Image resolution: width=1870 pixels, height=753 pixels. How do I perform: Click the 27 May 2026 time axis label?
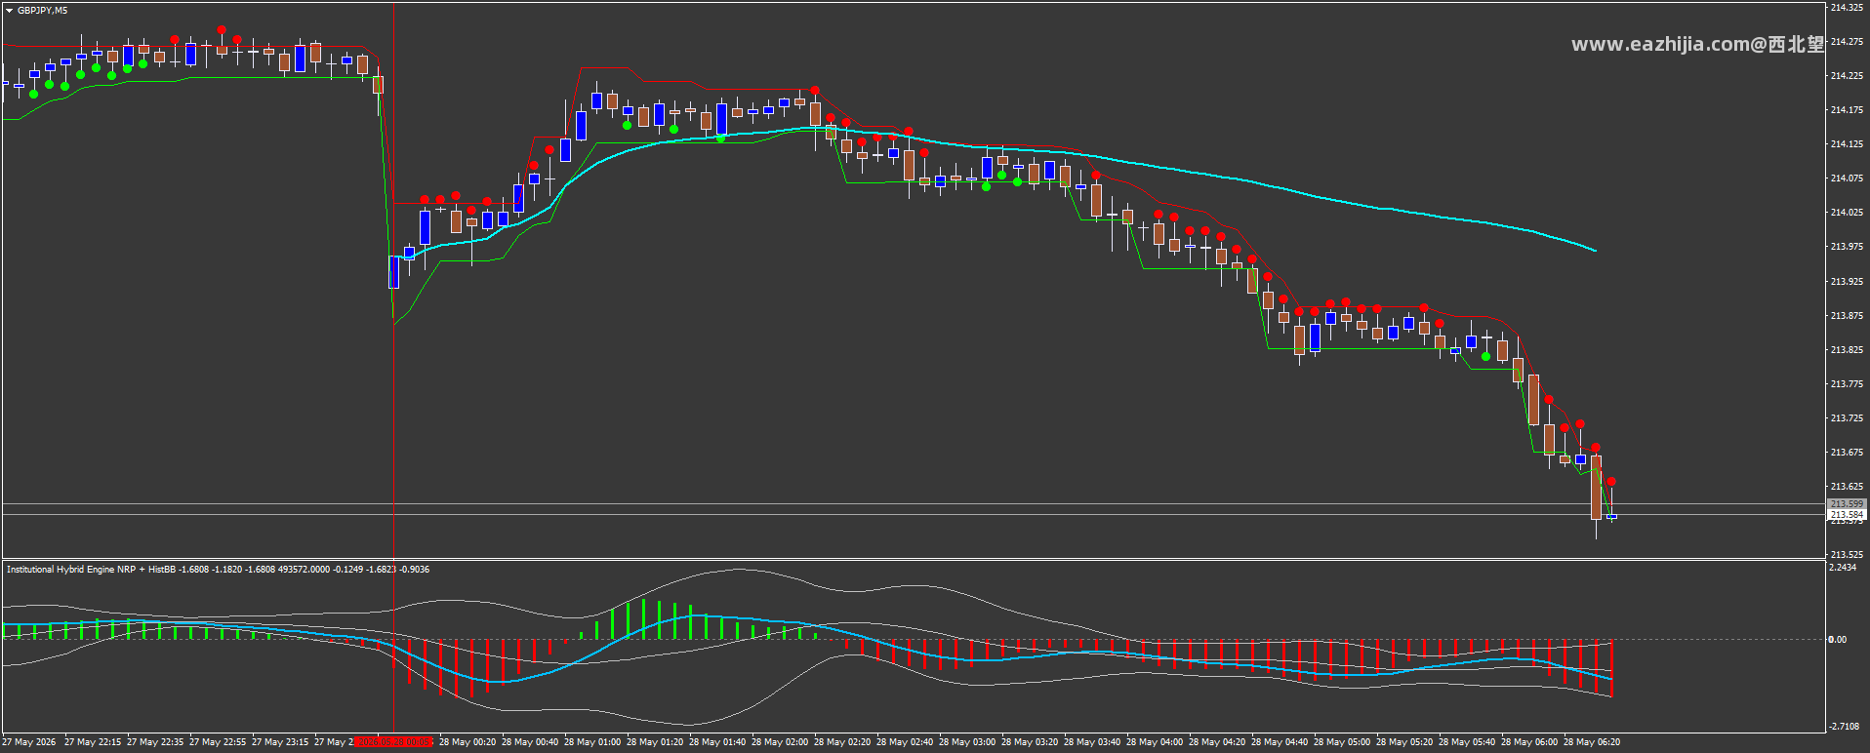pos(29,742)
